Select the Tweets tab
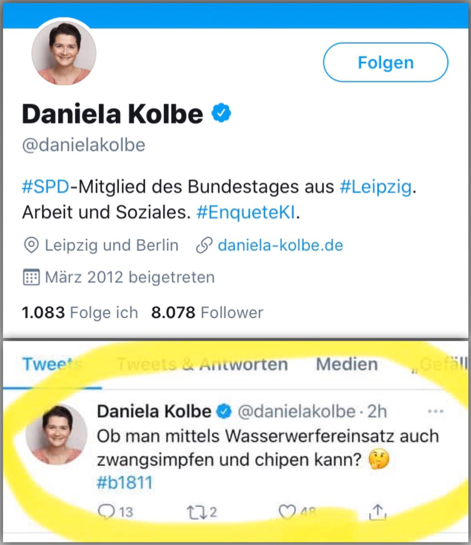Image resolution: width=471 pixels, height=545 pixels. click(x=52, y=364)
